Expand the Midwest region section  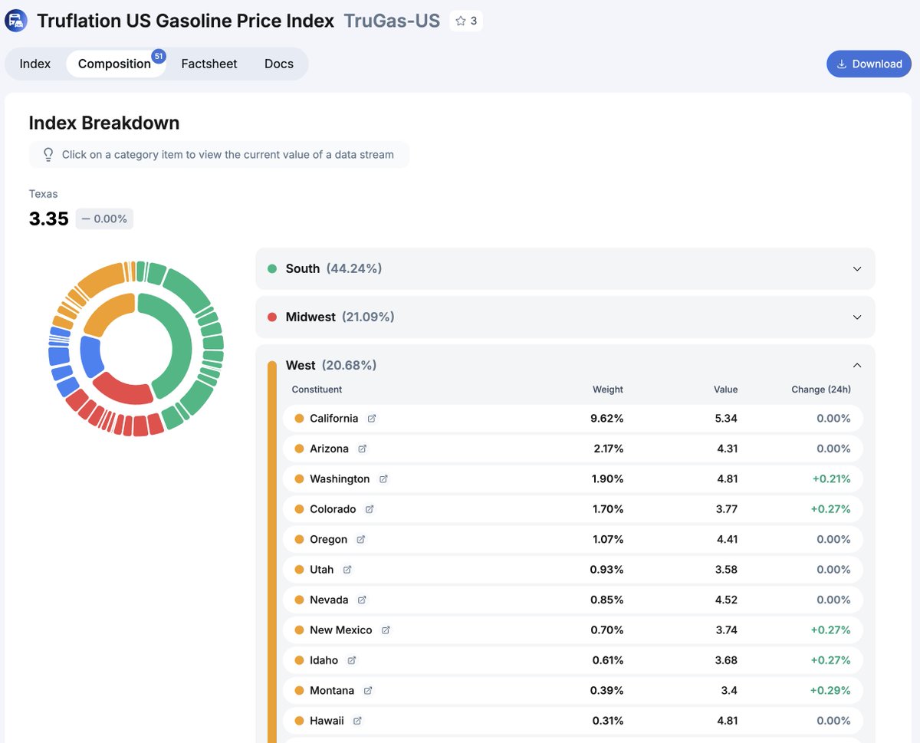tap(564, 317)
